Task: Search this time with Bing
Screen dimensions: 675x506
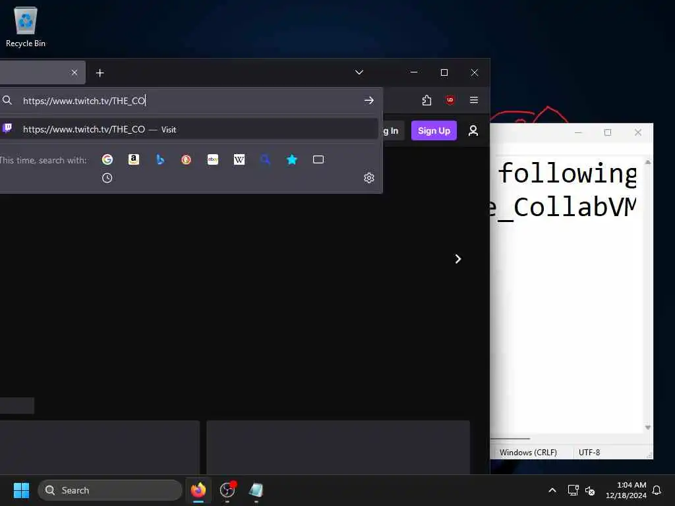Action: (x=160, y=159)
